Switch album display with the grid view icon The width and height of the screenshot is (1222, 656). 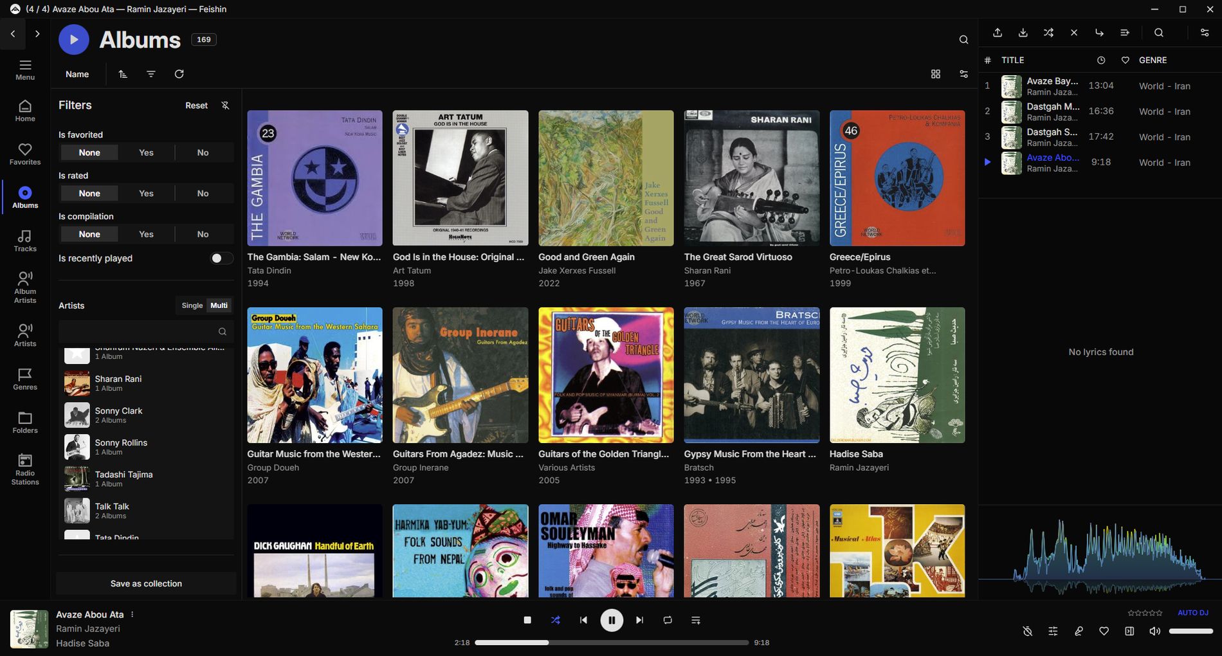point(936,74)
